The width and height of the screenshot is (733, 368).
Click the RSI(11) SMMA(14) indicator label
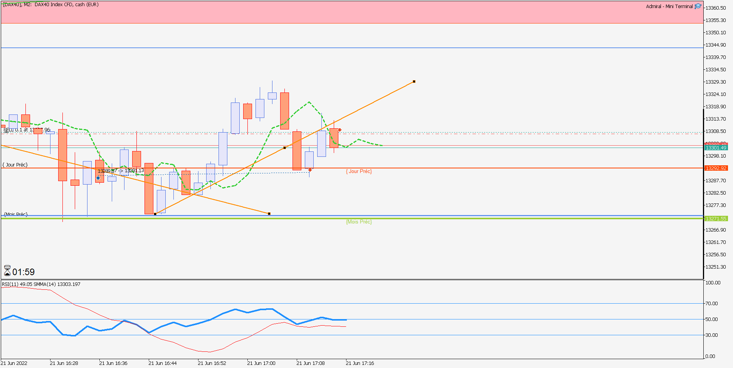[41, 284]
